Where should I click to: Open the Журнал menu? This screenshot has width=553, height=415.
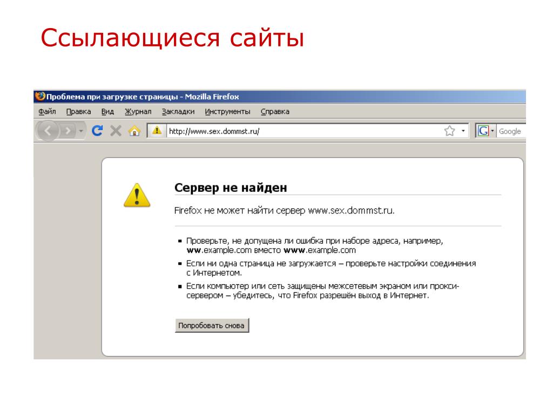pyautogui.click(x=138, y=111)
